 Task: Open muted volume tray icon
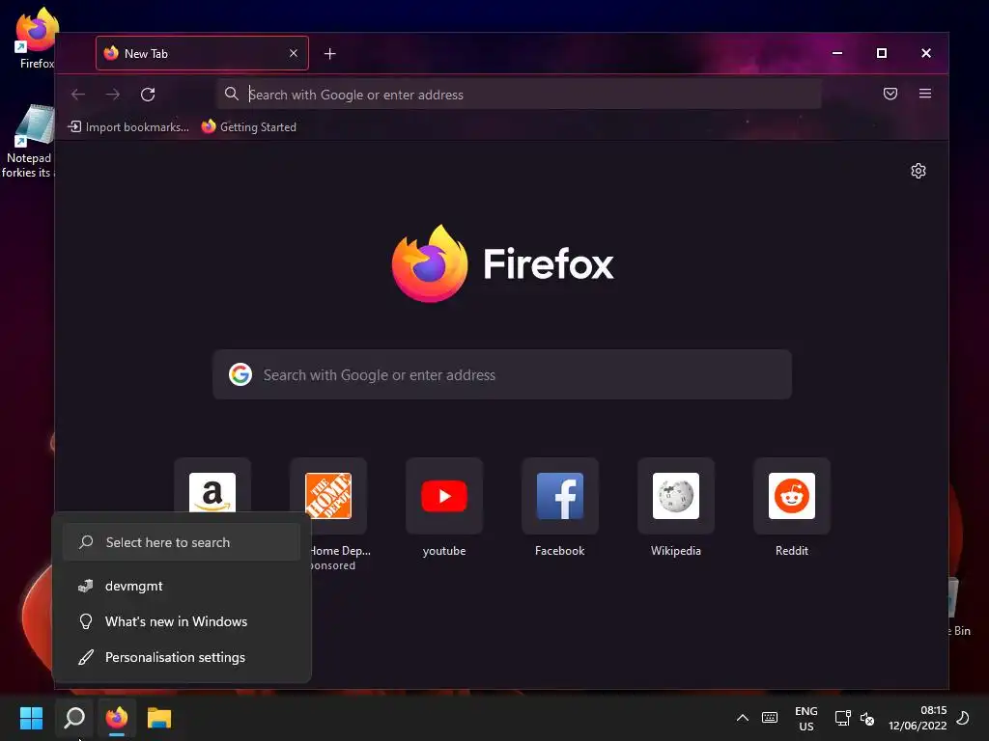click(x=867, y=718)
